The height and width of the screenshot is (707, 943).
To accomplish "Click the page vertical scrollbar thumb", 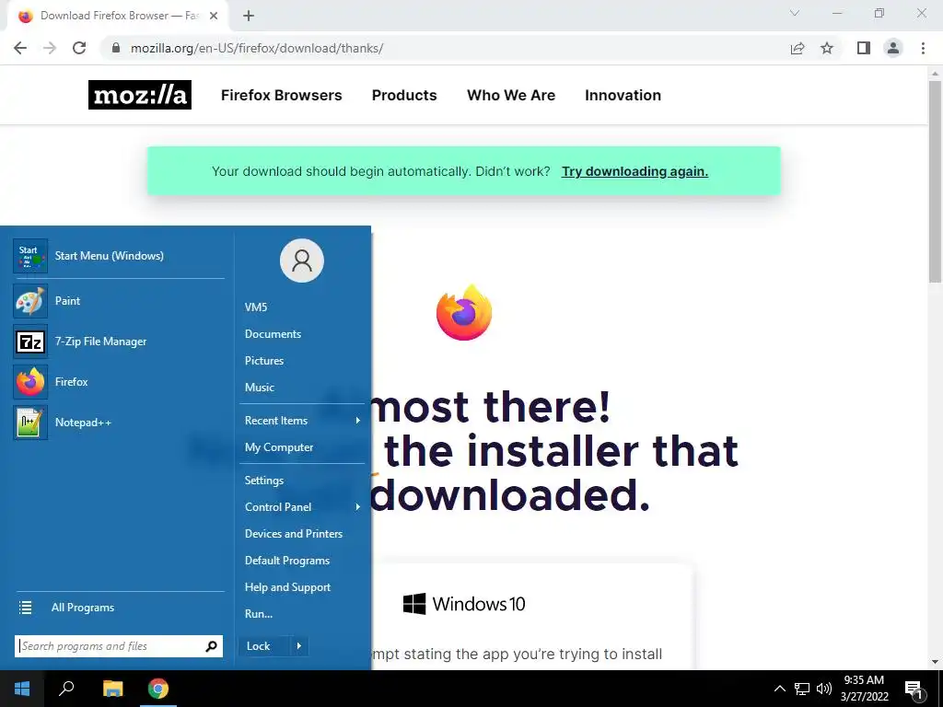I will point(936,180).
